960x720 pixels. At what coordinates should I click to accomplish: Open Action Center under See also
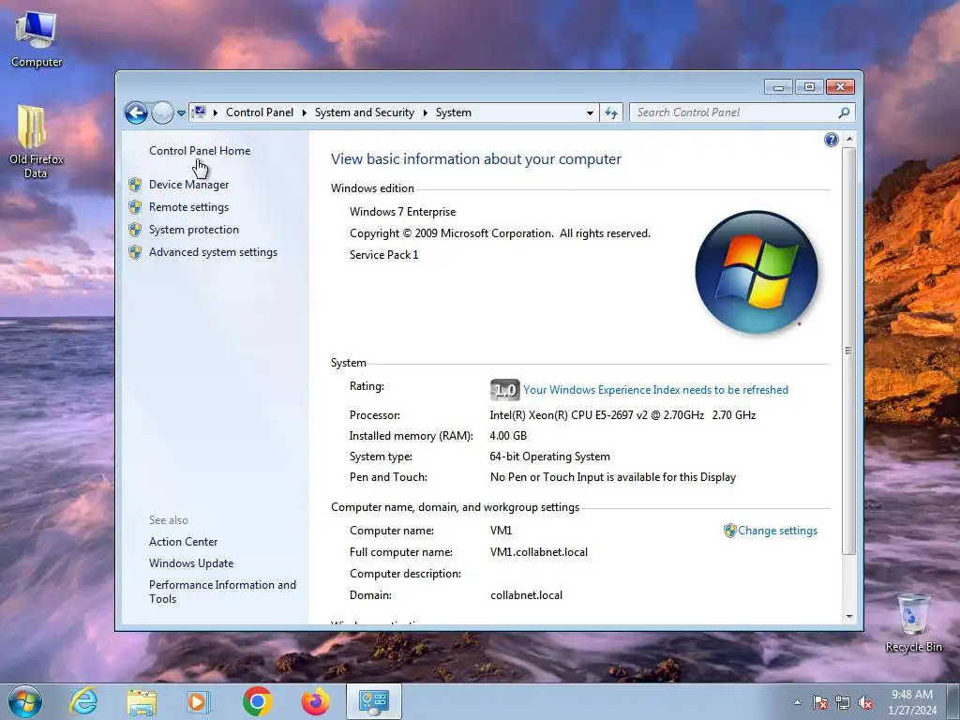pos(183,542)
